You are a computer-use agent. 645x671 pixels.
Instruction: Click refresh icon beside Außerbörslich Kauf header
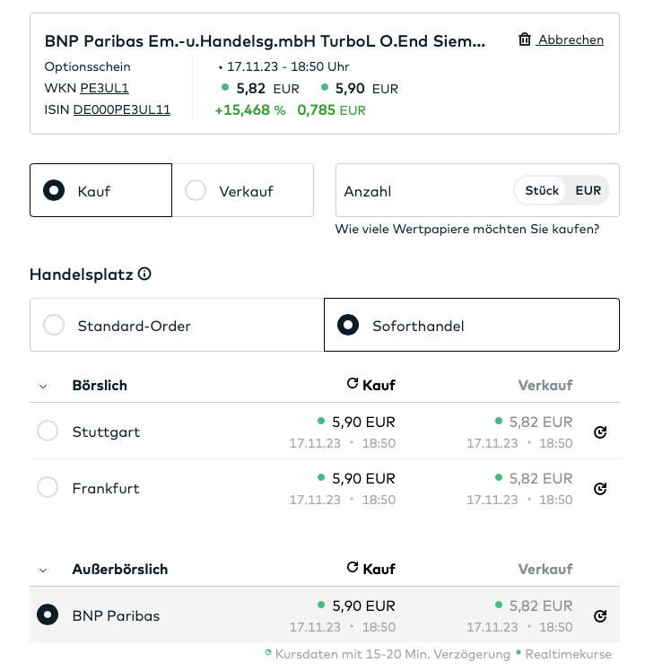coord(353,568)
